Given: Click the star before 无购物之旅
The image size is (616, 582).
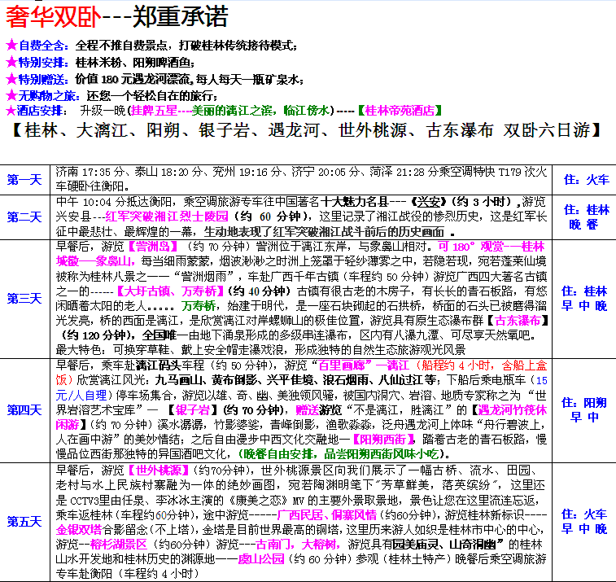Looking at the screenshot, I should pos(11,95).
